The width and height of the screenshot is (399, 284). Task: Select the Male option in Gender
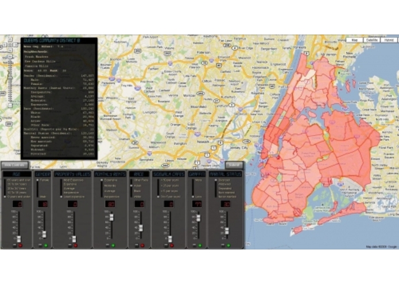point(43,197)
